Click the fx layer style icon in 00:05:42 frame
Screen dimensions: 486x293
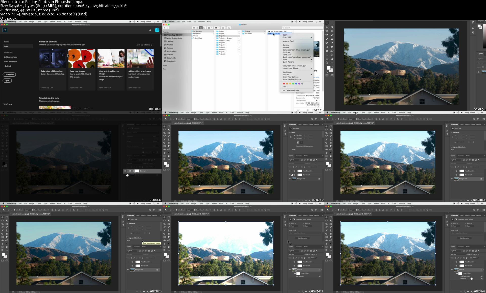464,291
